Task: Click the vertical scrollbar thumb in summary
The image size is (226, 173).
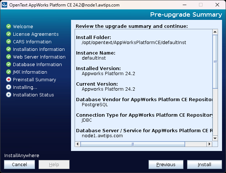Action: point(215,61)
